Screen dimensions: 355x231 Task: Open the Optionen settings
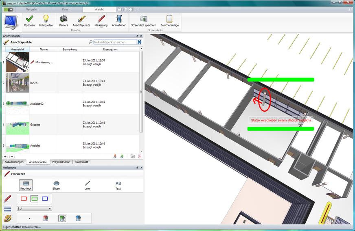coord(29,20)
